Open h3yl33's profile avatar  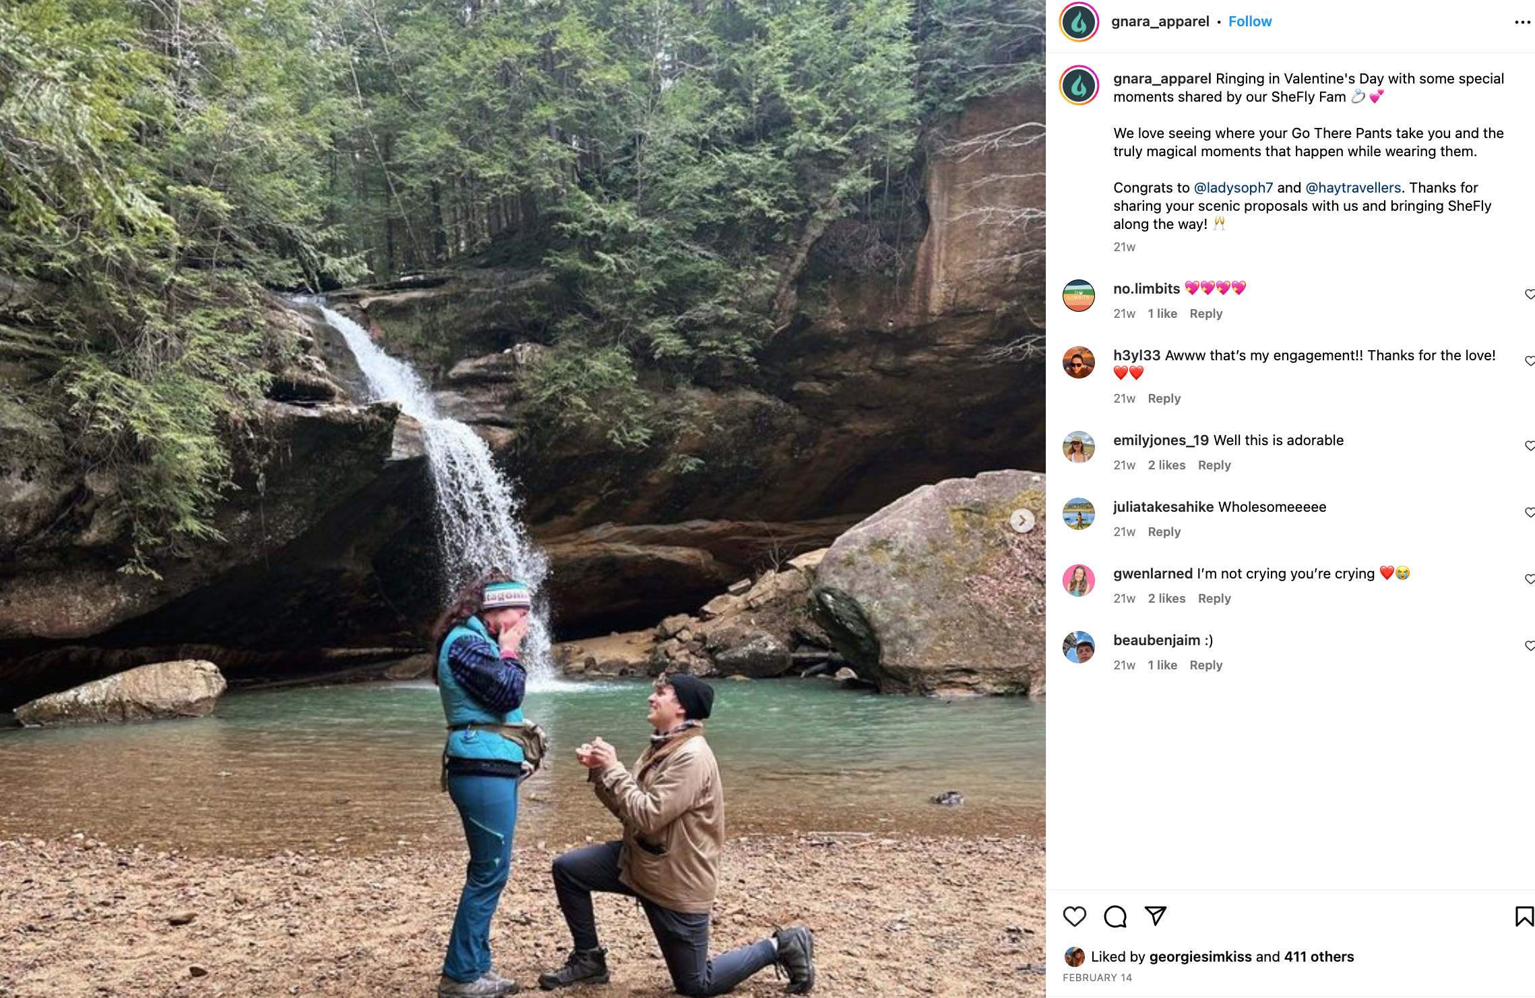pos(1078,362)
